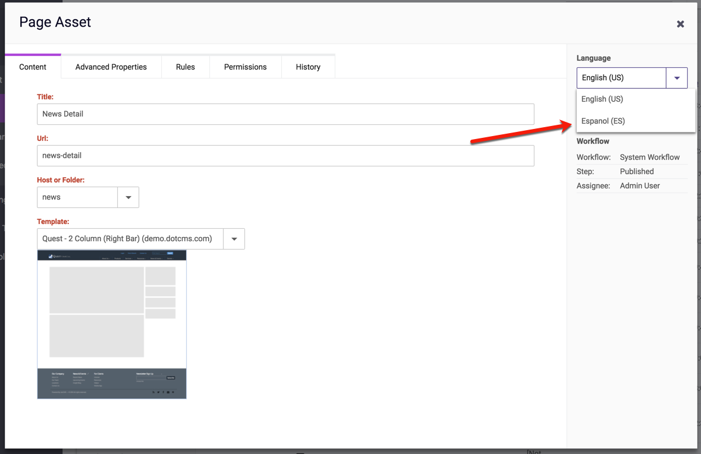Select English (US) from the language list
This screenshot has width=701, height=454.
pyautogui.click(x=602, y=99)
